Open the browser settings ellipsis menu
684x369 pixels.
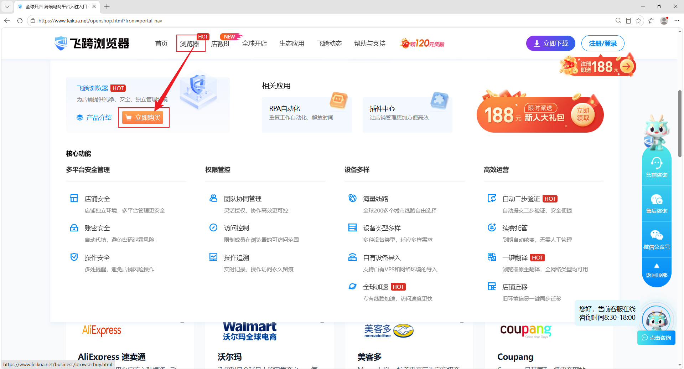click(x=677, y=21)
